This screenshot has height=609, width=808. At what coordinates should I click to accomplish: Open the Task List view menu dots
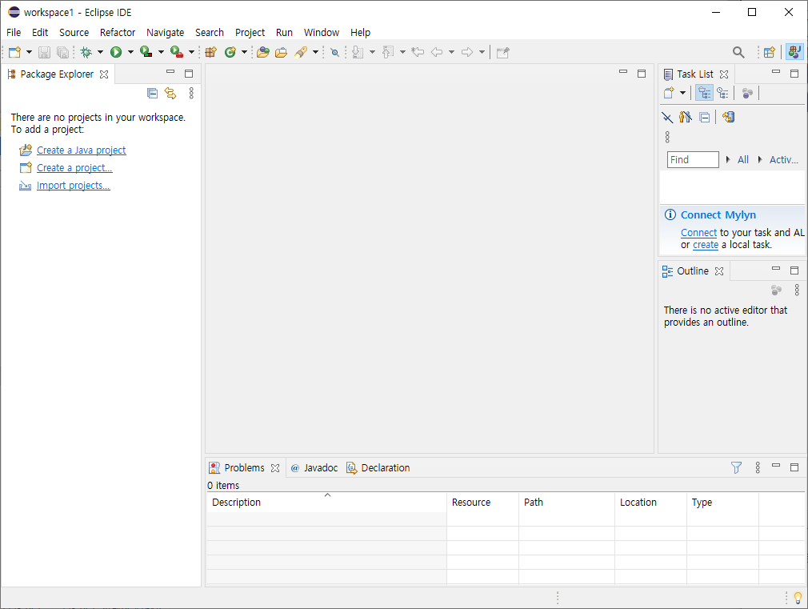(667, 137)
